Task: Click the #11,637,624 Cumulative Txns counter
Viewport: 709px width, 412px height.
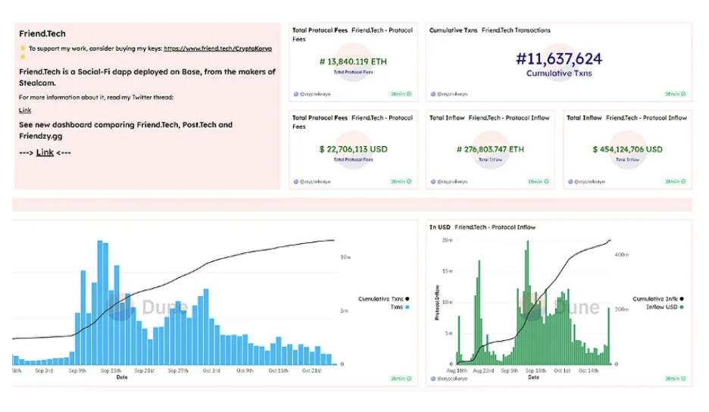Action: 559,59
